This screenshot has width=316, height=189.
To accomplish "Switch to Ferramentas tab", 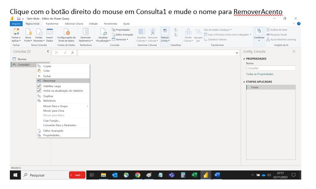I will (110, 24).
